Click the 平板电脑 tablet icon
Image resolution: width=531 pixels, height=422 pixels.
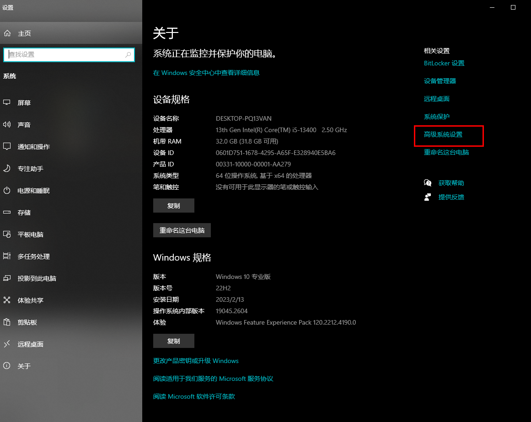[7, 234]
